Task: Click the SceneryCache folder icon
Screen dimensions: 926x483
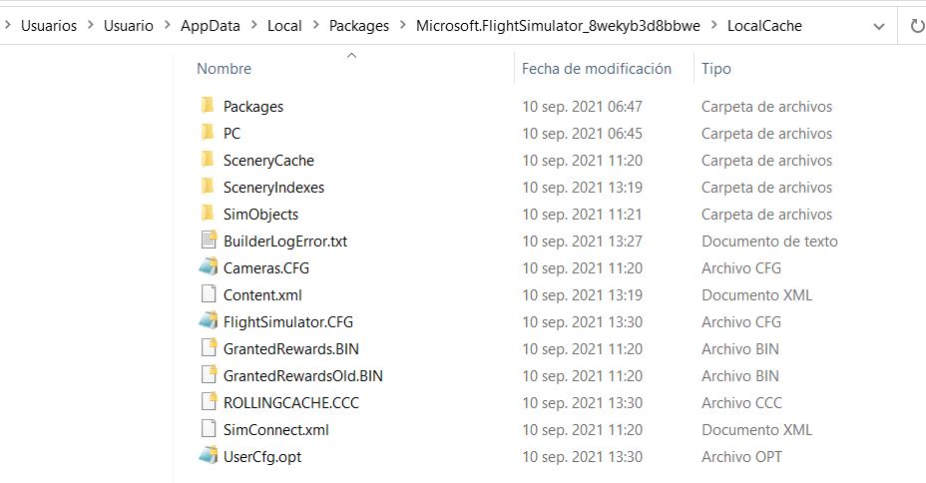Action: point(208,160)
